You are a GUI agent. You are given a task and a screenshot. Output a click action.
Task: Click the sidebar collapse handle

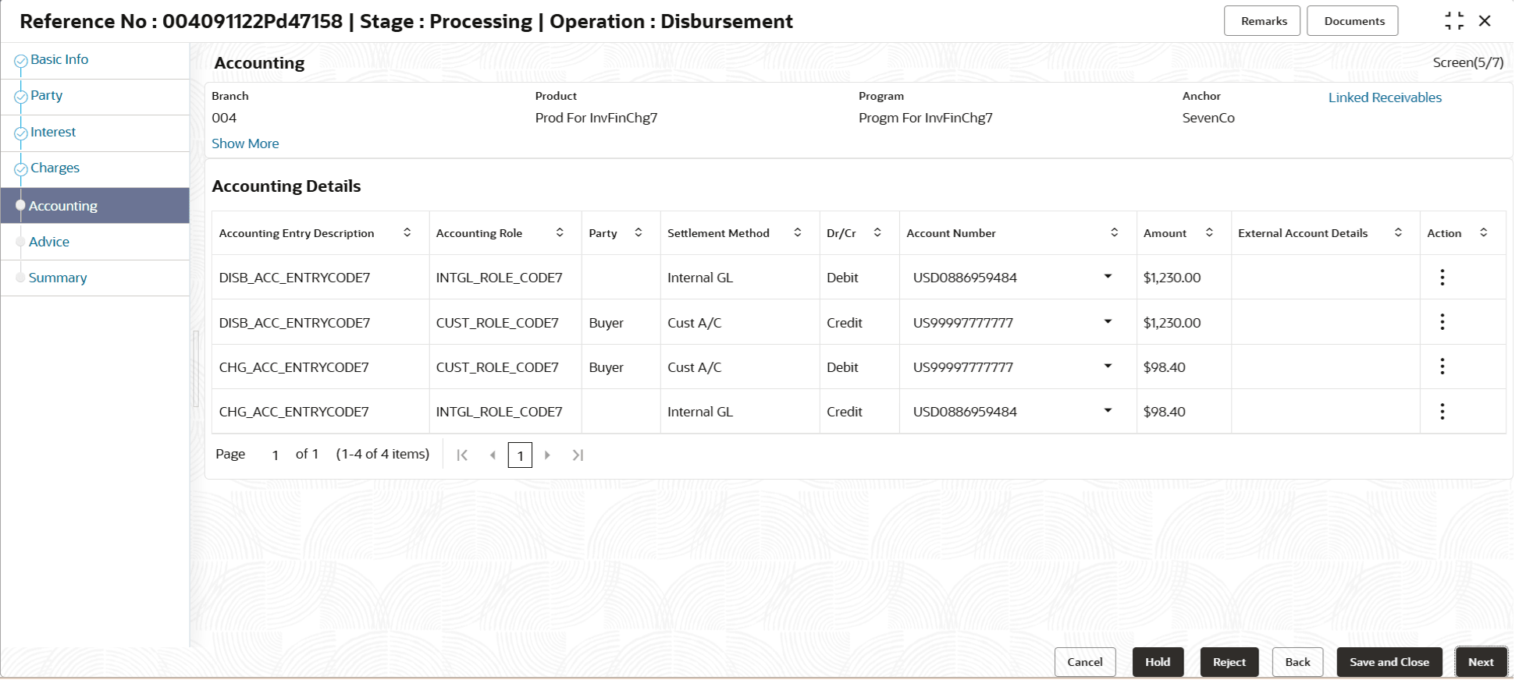[x=195, y=369]
